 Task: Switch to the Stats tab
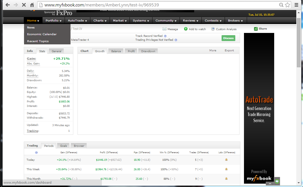42,51
